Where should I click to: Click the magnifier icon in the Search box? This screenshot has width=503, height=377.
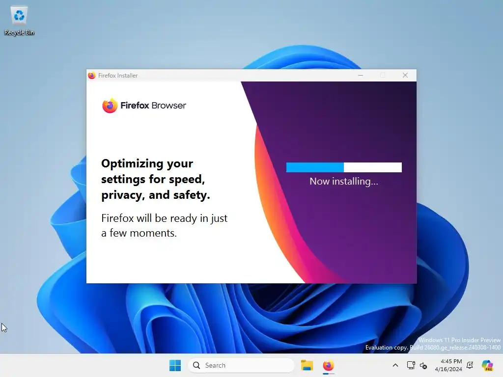tap(196, 365)
